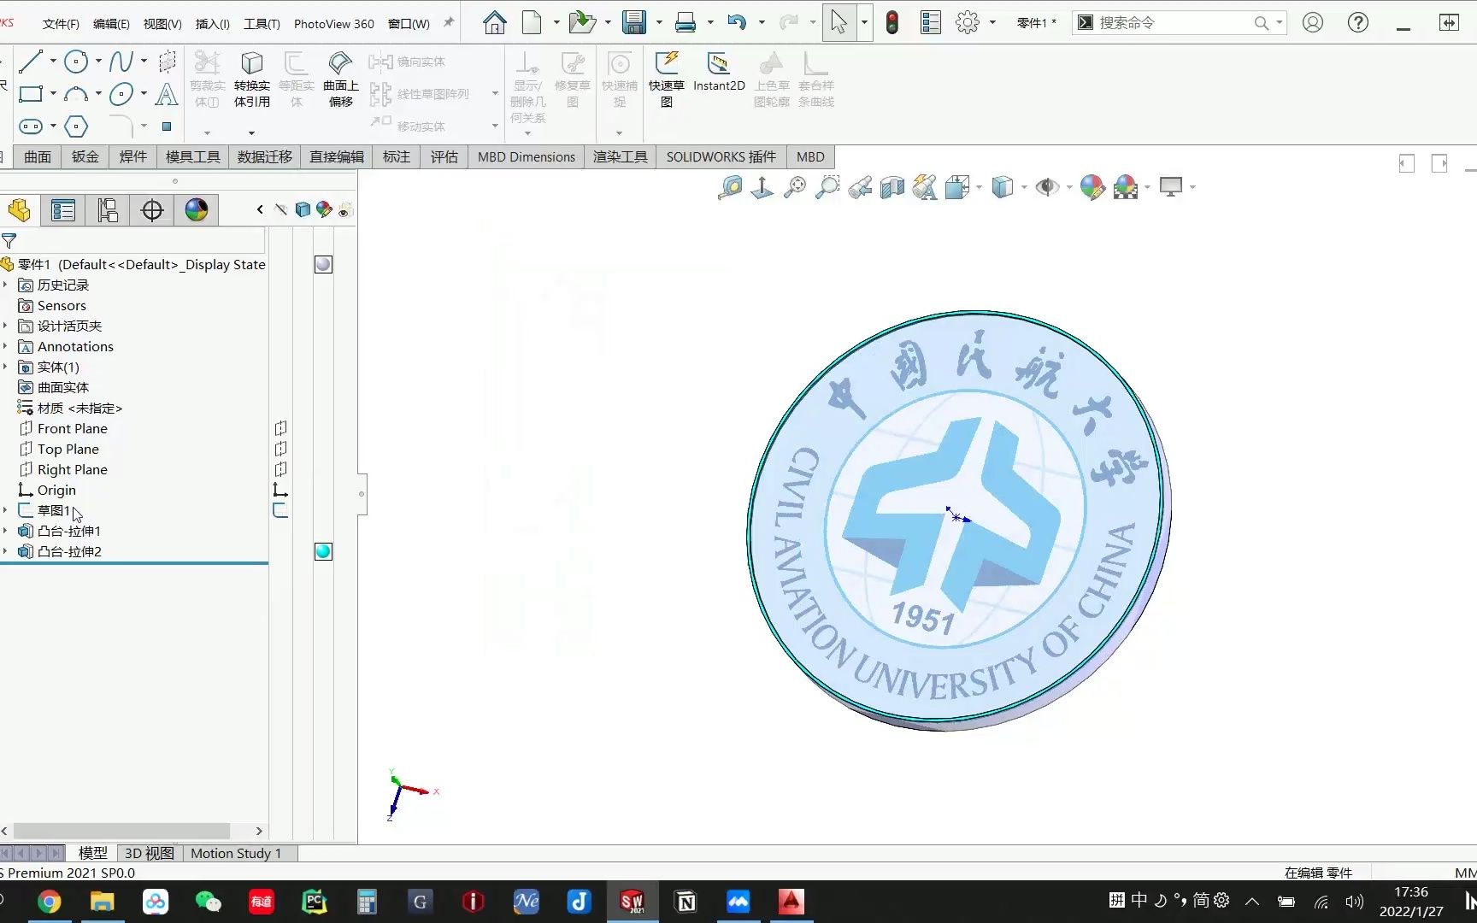This screenshot has width=1477, height=923.
Task: Open Options gear dropdown arrow
Action: pyautogui.click(x=992, y=23)
